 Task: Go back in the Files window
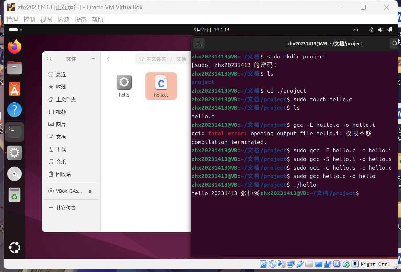(x=108, y=59)
